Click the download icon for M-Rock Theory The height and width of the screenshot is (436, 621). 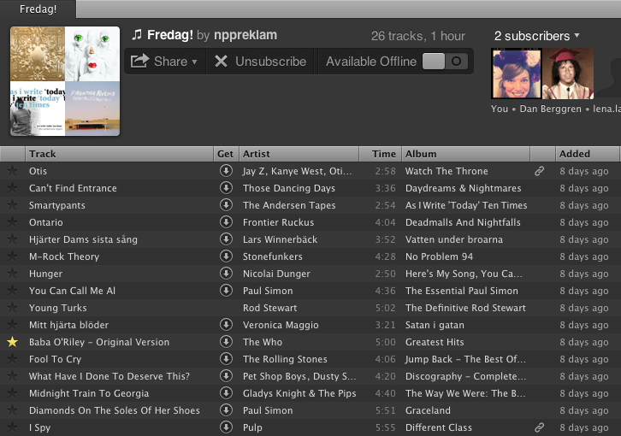point(226,256)
